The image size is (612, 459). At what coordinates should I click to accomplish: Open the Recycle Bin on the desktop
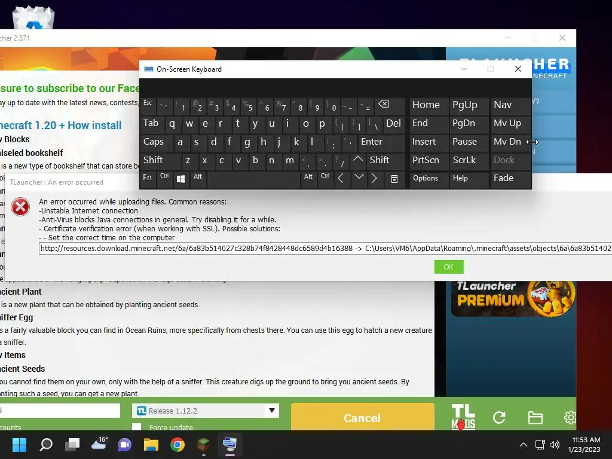(33, 17)
